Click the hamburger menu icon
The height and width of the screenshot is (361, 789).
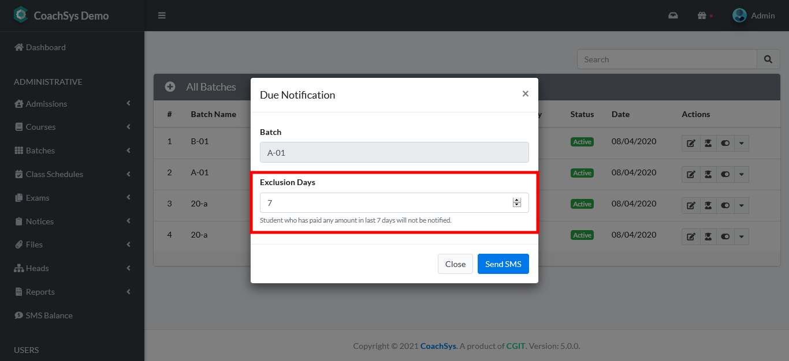point(162,16)
